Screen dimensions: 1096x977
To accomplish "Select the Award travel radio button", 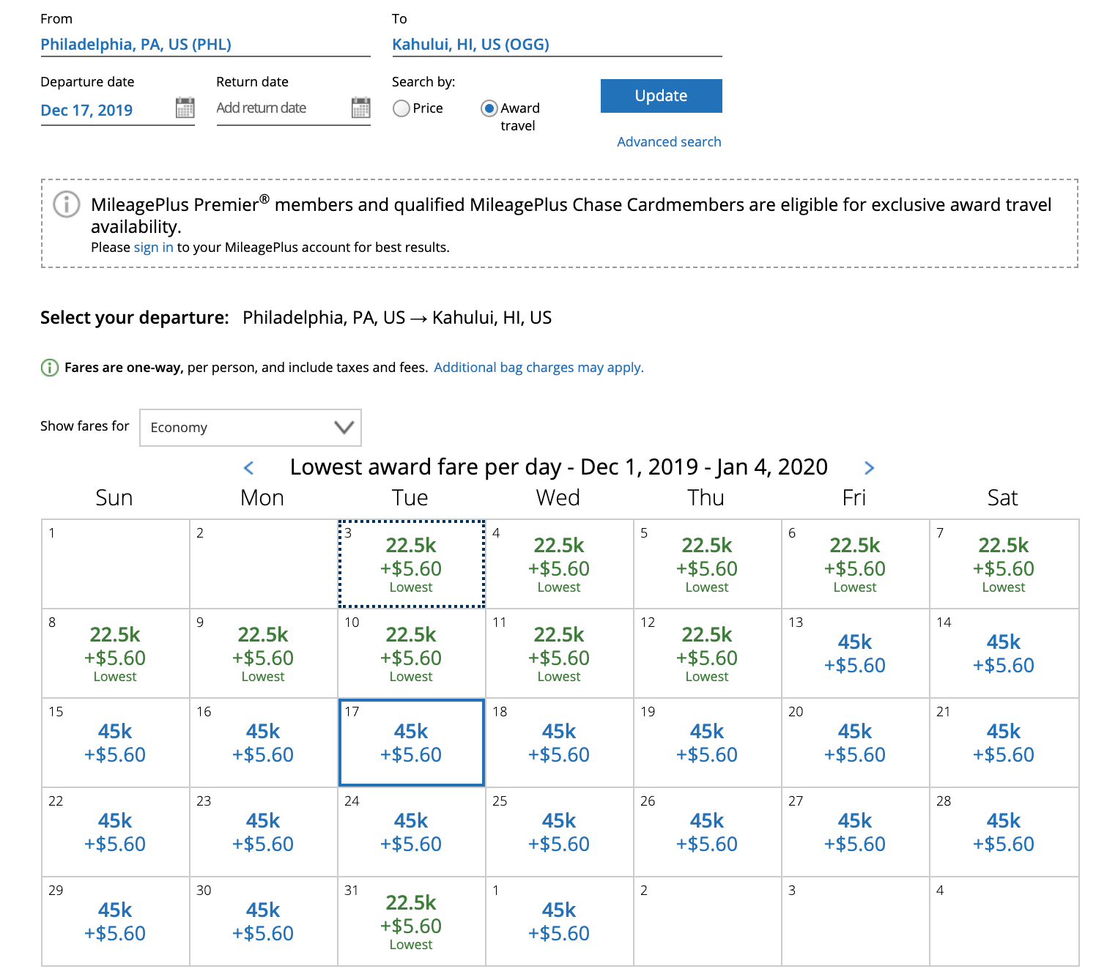I will click(x=489, y=108).
